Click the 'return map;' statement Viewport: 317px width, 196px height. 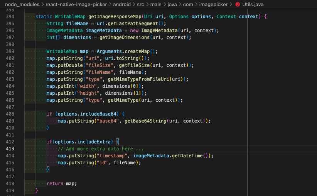click(62, 183)
